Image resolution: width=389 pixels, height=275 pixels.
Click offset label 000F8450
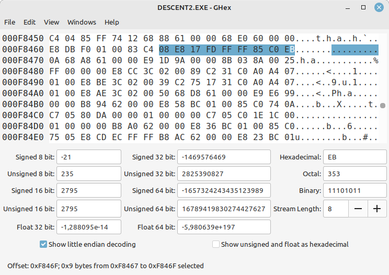[23, 39]
